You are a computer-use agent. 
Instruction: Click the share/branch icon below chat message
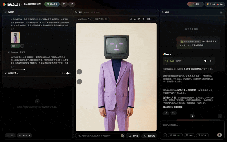[166, 113]
